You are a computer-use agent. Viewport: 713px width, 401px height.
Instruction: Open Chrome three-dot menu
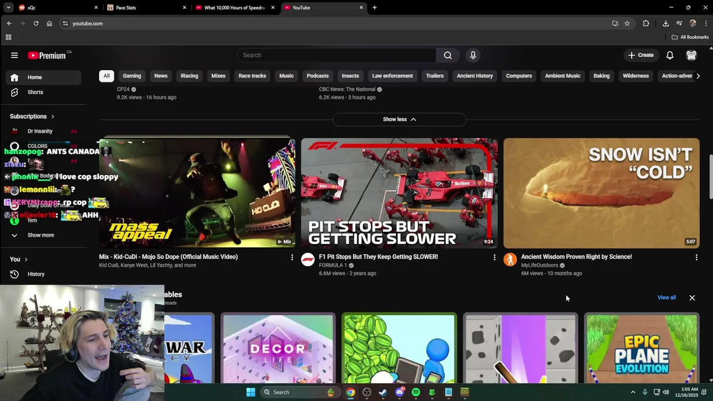[x=706, y=23]
